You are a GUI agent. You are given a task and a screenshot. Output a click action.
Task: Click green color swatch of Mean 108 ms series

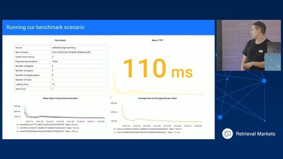pyautogui.click(x=115, y=129)
